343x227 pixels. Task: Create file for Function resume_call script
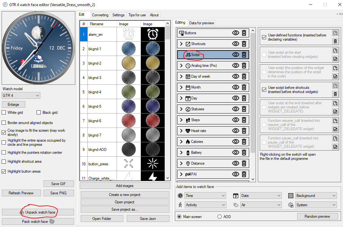[x=335, y=121]
